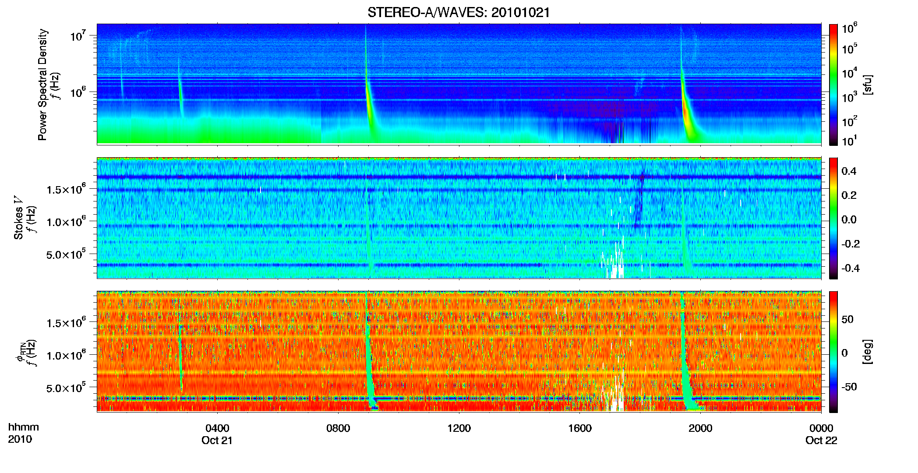Click the 1.5×10^6 tick in the φRTN panel
918x473 pixels.
click(x=66, y=322)
